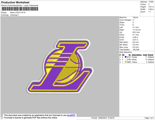Click the Stitches value 17389
The image size is (155, 120).
[x=151, y=2]
